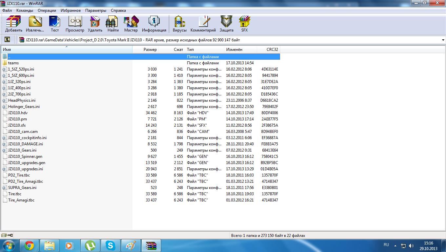Select file JZX110_upgrades.ini

[x=141, y=169]
